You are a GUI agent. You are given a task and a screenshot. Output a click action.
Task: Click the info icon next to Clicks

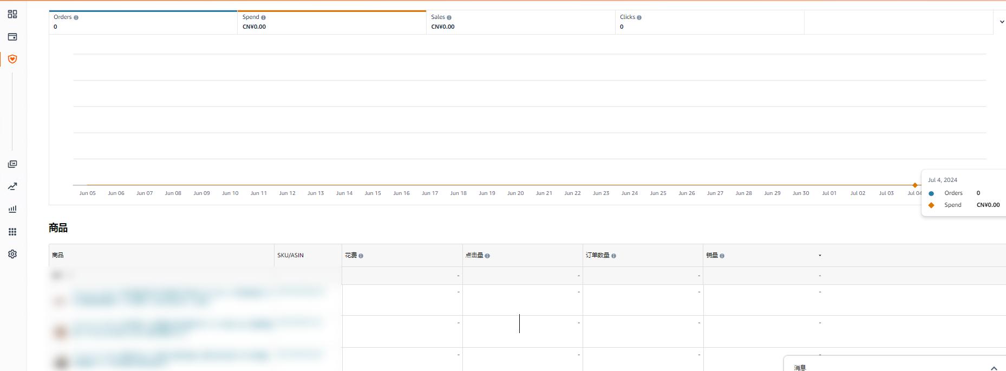(x=639, y=17)
